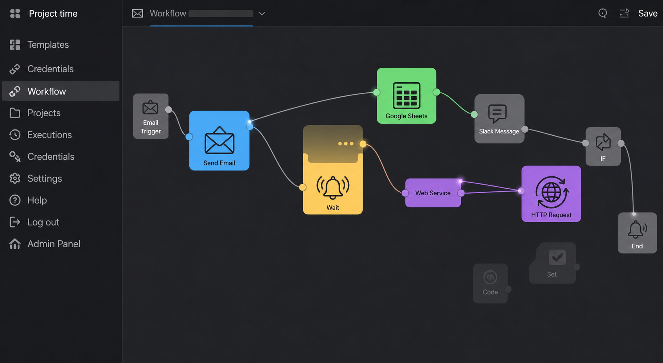Screen dimensions: 663x363
Task: Select the purple Web Service node
Action: 433,193
